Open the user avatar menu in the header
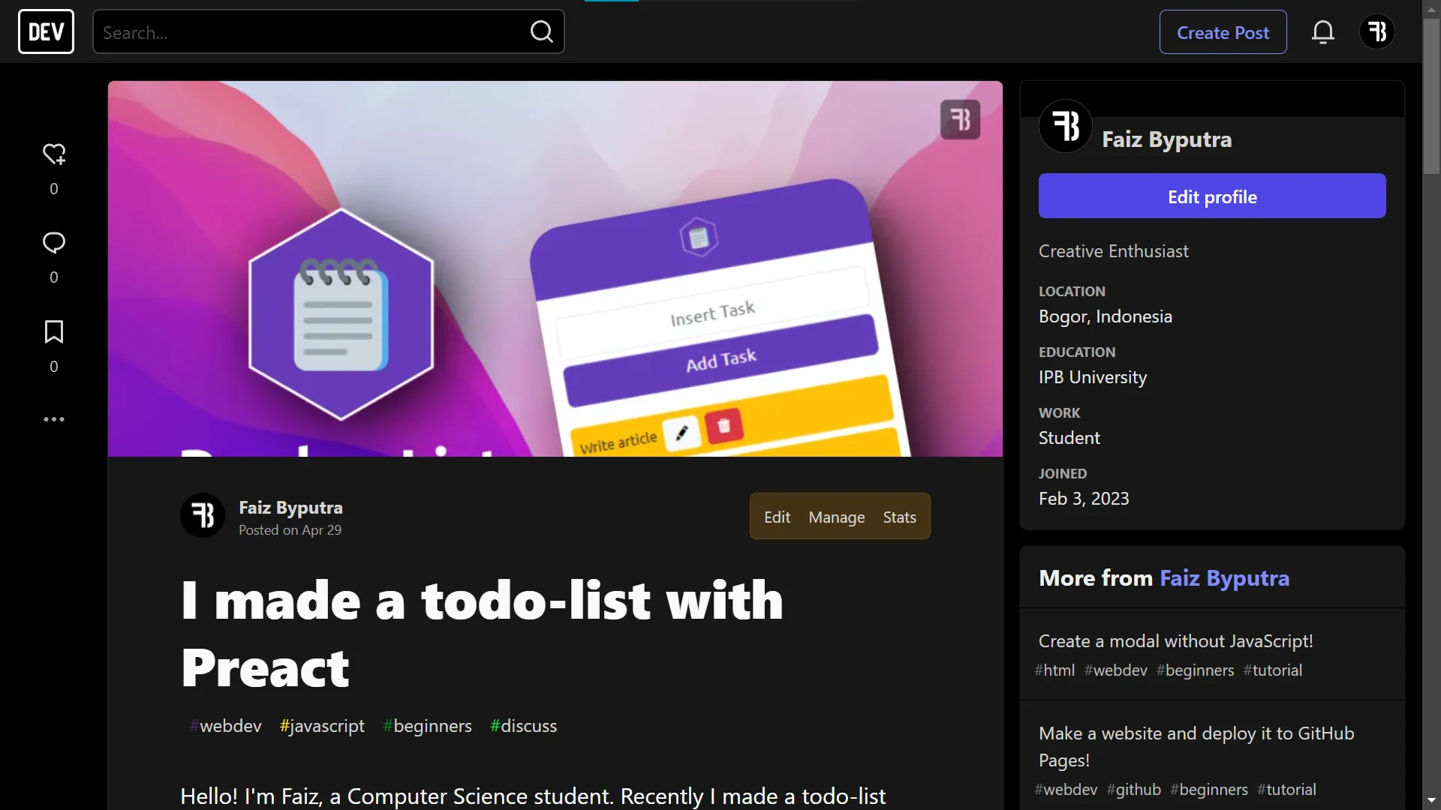The height and width of the screenshot is (810, 1441). coord(1377,31)
